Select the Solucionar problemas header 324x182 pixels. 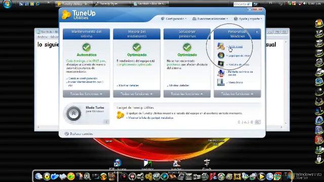(x=187, y=34)
